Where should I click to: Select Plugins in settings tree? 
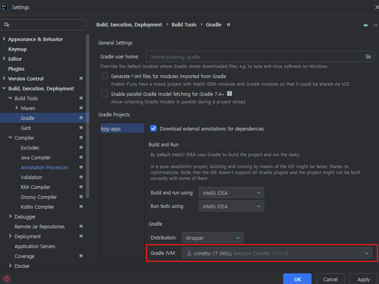pos(16,69)
